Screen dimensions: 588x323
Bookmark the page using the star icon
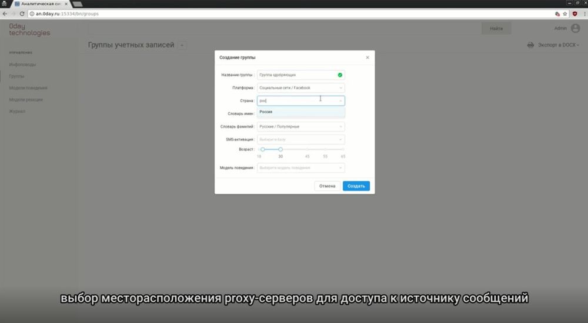[x=565, y=13]
